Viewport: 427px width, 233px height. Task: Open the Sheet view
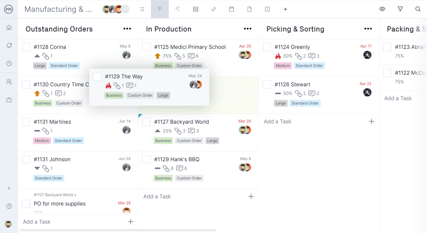(x=195, y=9)
